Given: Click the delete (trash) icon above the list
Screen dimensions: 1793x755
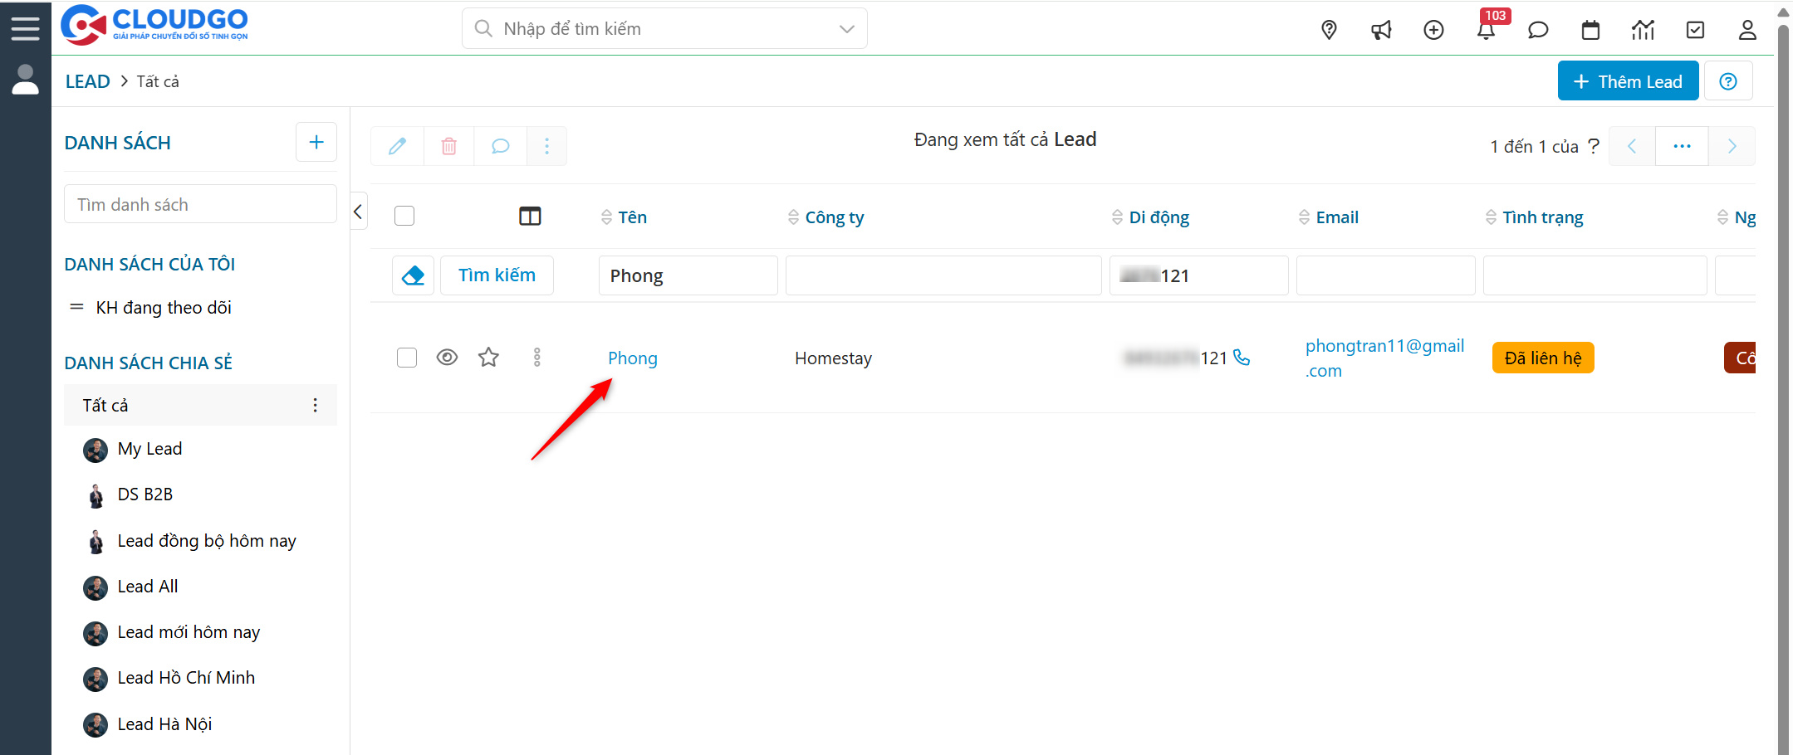Looking at the screenshot, I should point(448,145).
